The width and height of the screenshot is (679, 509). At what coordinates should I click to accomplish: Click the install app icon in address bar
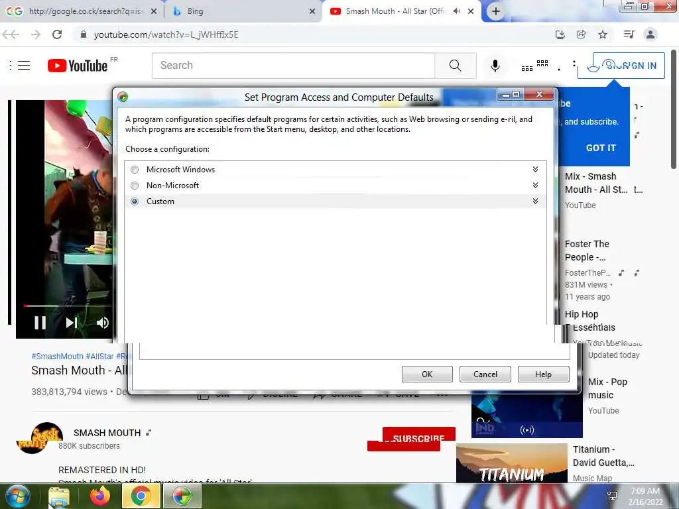point(560,34)
